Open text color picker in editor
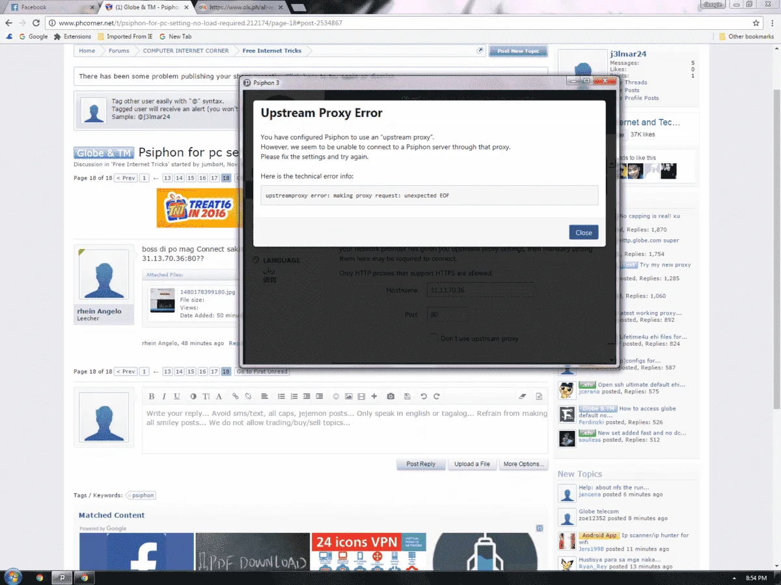Screen dimensions: 781x585 coord(194,396)
